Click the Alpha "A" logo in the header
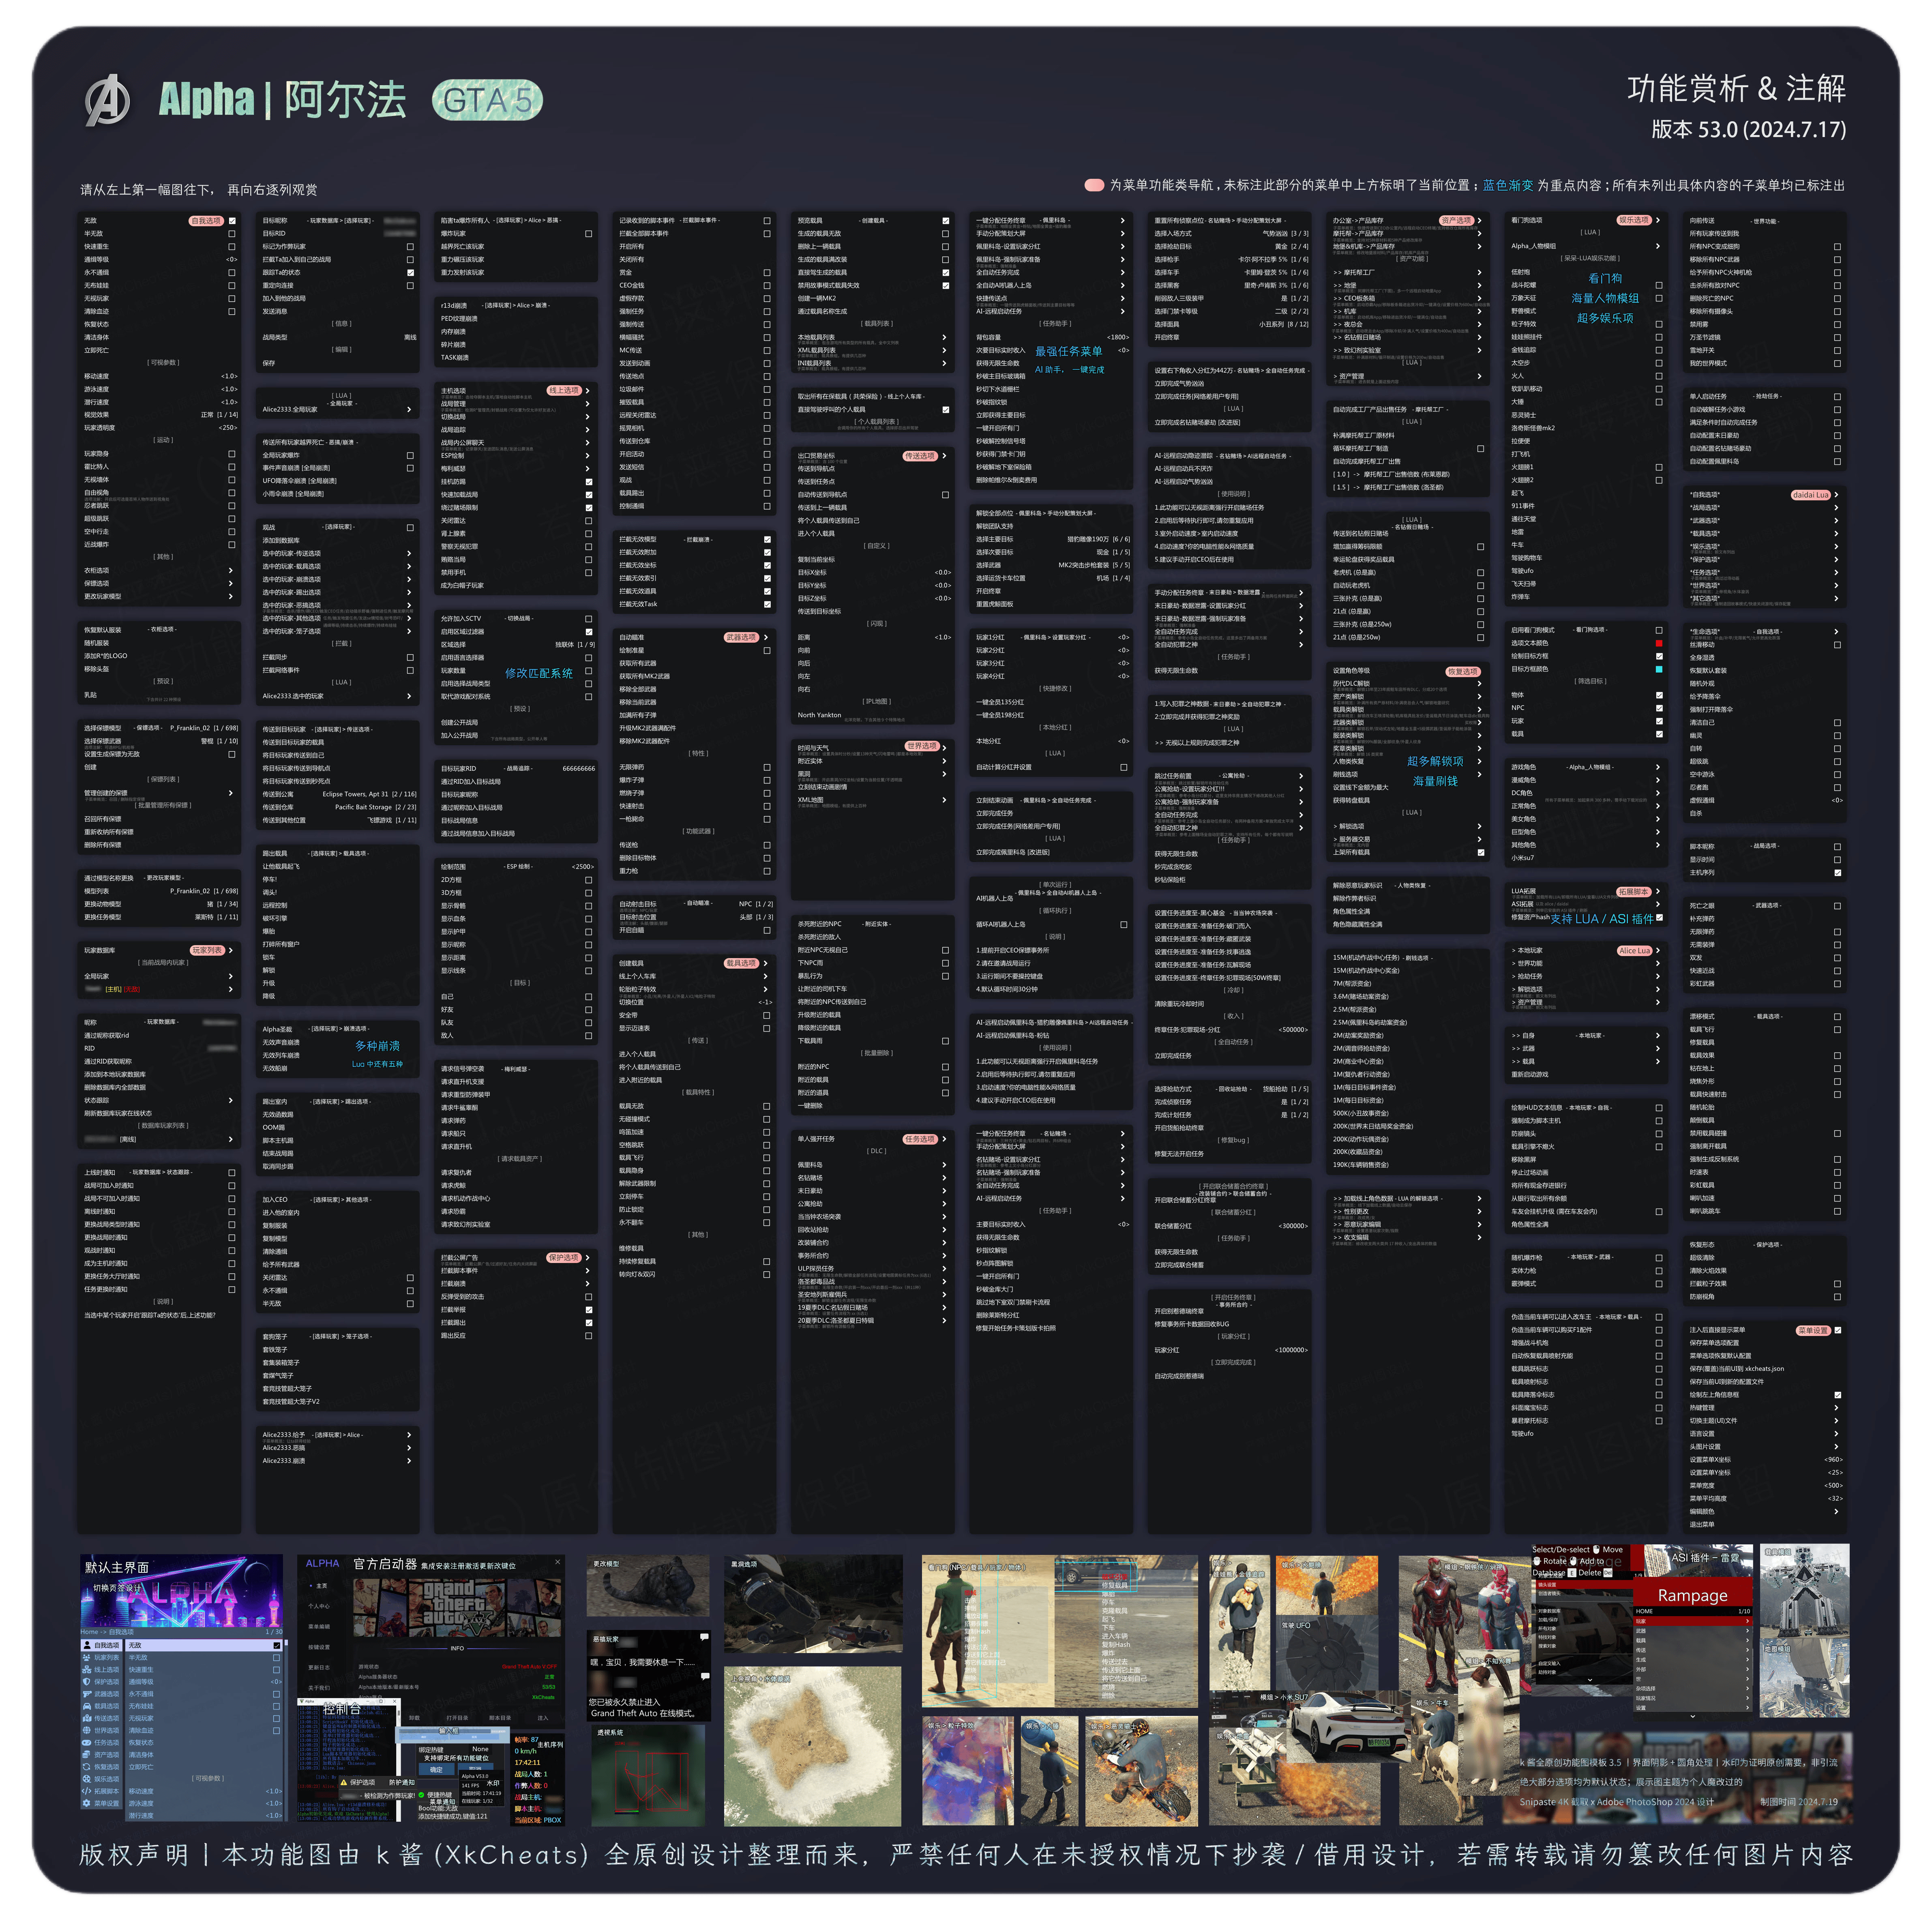This screenshot has width=1932, height=1932. 108,100
